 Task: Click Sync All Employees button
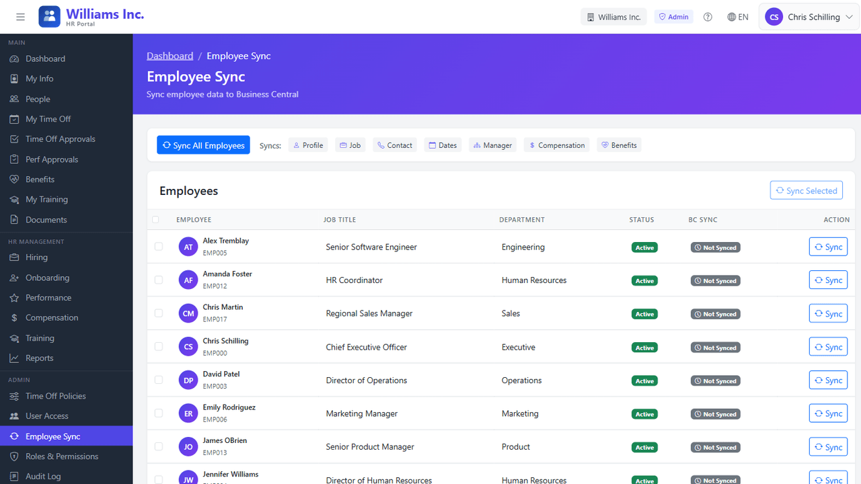pos(203,145)
